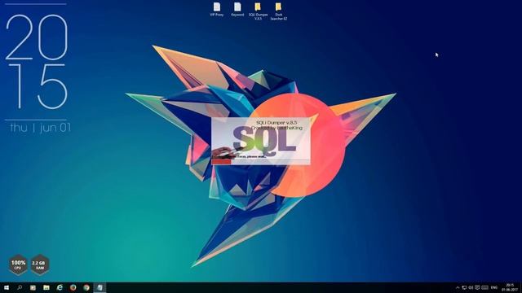Viewport: 522px width, 293px height.
Task: Open the action center notification icon
Action: [x=477, y=287]
